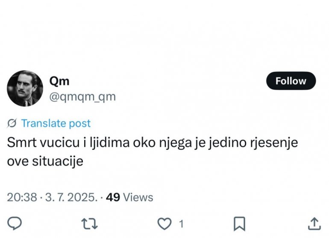329x238 pixels.
Task: Like the post with the heart icon
Action: tap(164, 223)
